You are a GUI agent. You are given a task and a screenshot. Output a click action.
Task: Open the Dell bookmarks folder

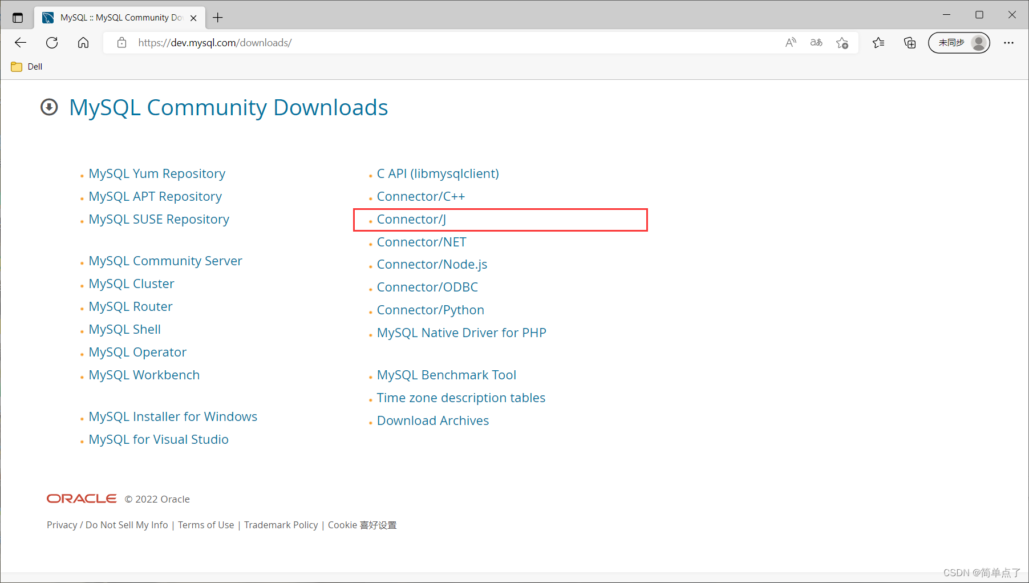[x=27, y=67]
